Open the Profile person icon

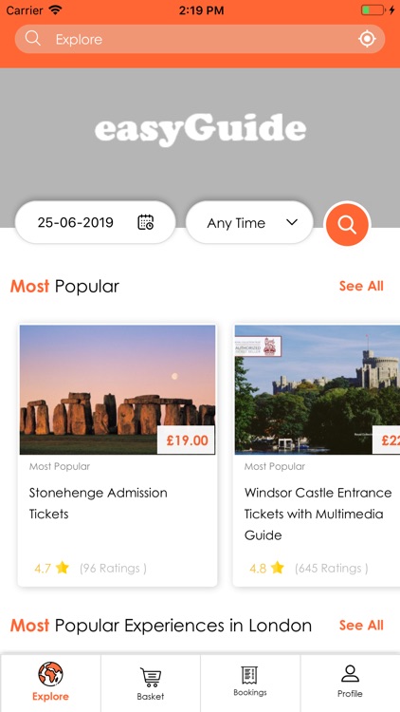(350, 674)
